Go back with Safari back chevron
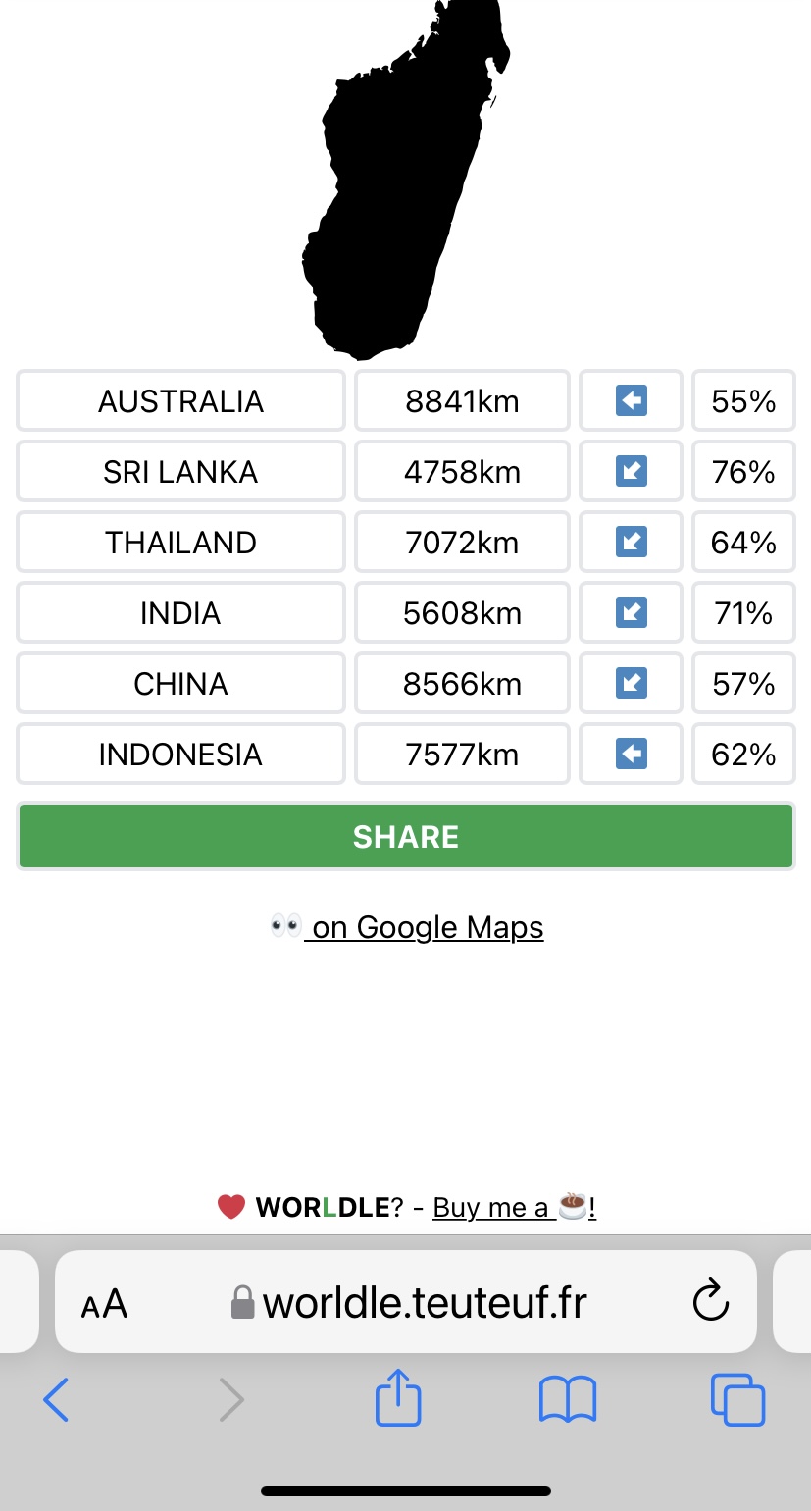811x1511 pixels. [x=56, y=1398]
